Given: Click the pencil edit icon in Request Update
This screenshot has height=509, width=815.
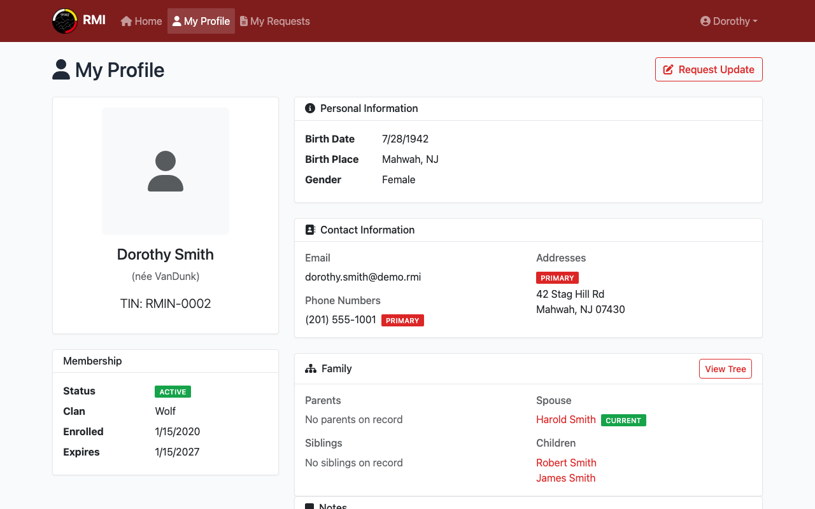Looking at the screenshot, I should tap(668, 69).
